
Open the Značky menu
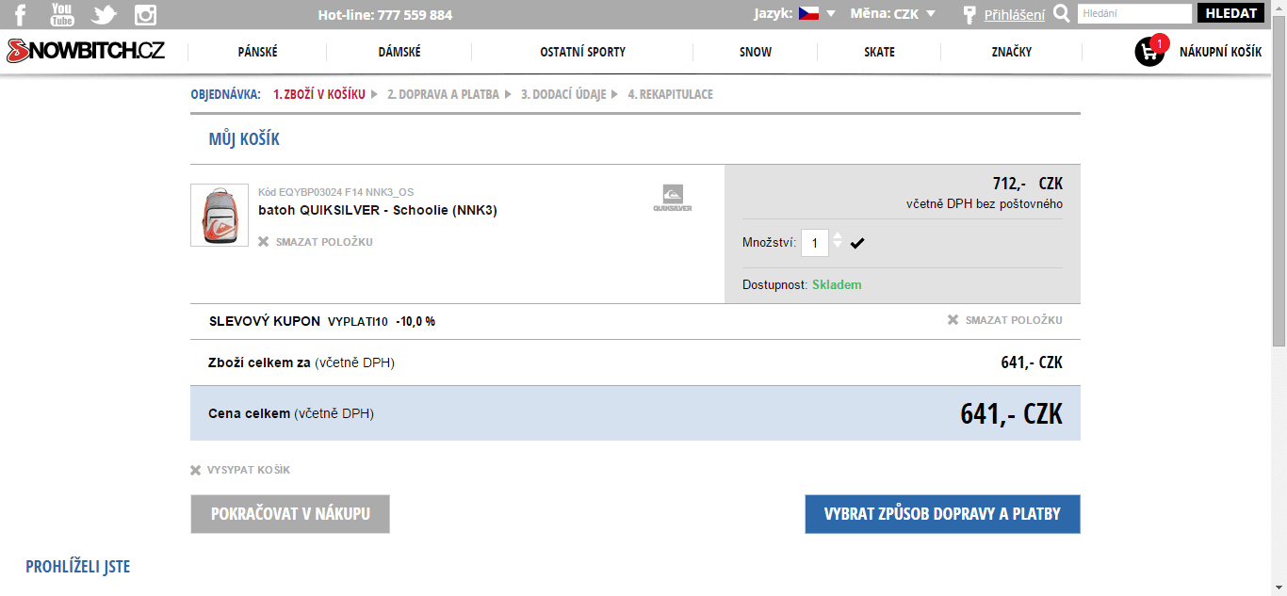[1012, 52]
